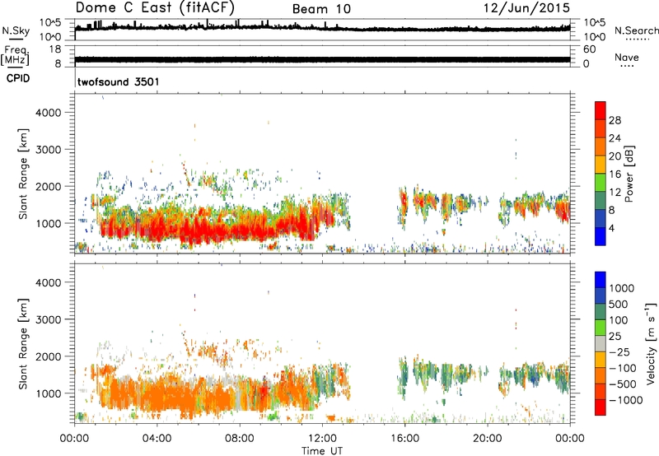Screen dimensions: 659x456
Task: Select the 'N.Sky' axis label
Action: point(16,30)
